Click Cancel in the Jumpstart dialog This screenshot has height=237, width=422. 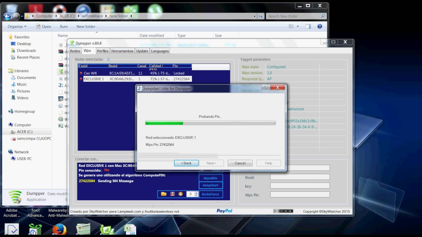(x=240, y=163)
